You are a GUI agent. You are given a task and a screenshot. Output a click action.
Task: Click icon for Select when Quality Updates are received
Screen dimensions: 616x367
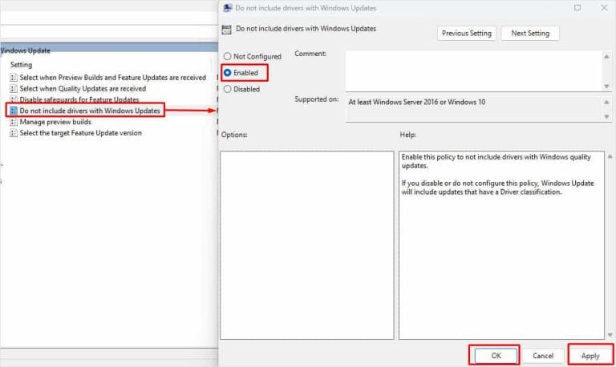pyautogui.click(x=14, y=88)
